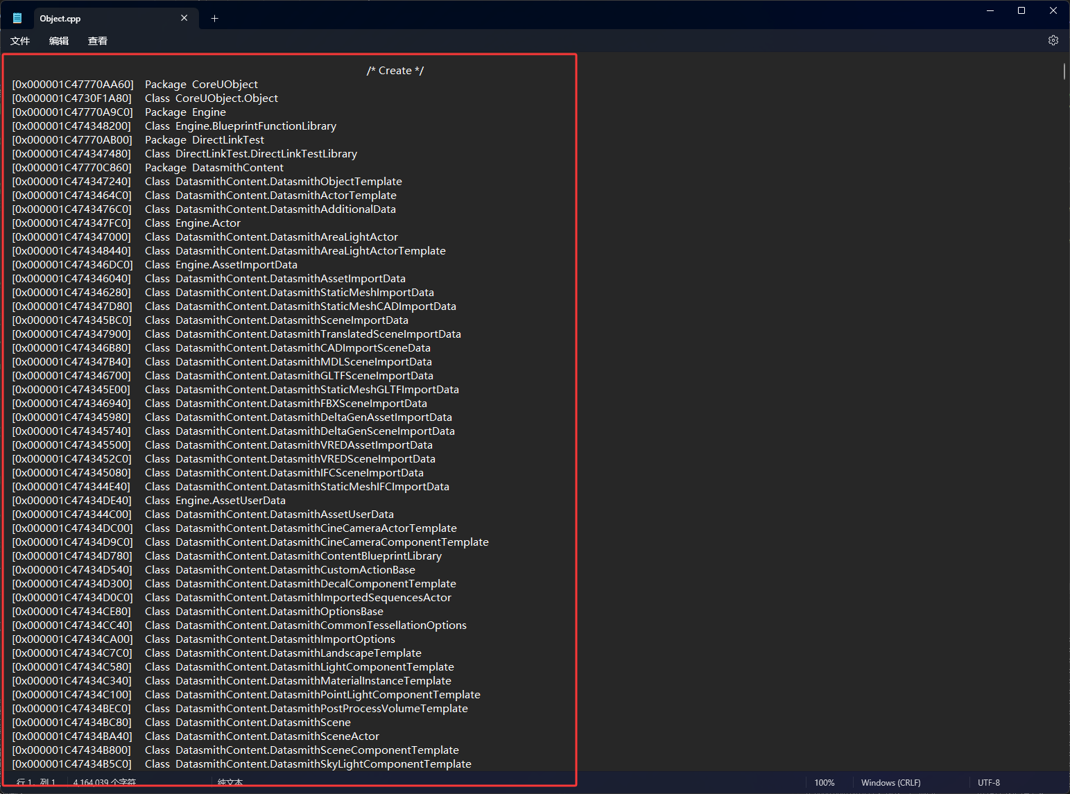Click the DatasmithStaticMeshIFCImportData line

[x=231, y=487]
